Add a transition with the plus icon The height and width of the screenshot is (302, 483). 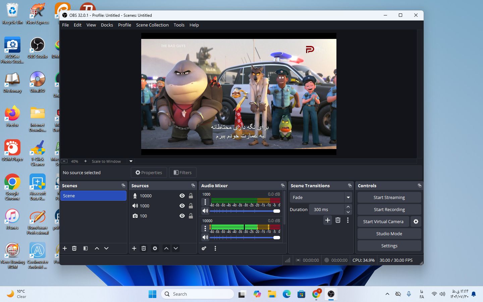(328, 220)
